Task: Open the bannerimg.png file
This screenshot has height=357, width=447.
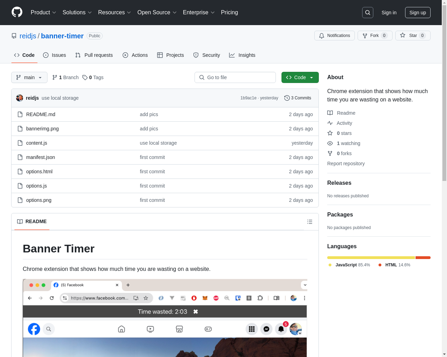Action: (42, 129)
